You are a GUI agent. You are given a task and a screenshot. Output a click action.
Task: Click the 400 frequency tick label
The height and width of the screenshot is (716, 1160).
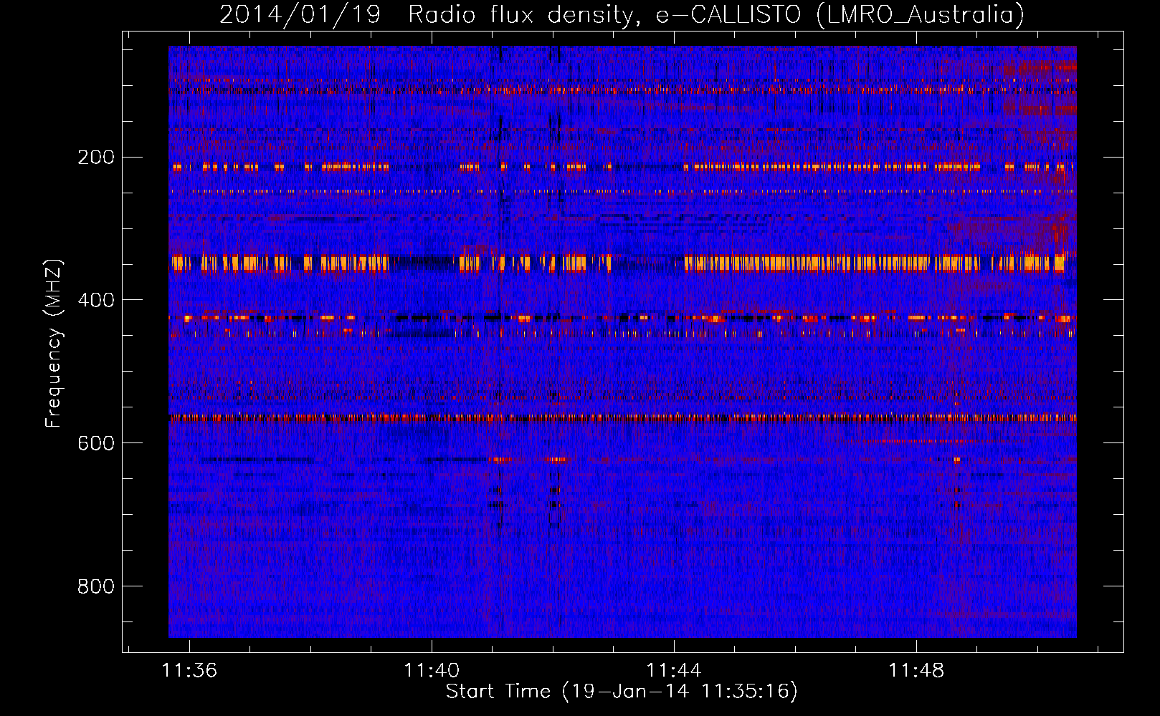tap(96, 301)
